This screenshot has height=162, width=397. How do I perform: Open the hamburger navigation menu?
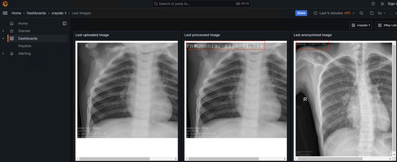[x=5, y=13]
